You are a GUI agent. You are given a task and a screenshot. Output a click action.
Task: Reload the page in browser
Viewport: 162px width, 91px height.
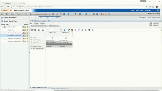8,7
